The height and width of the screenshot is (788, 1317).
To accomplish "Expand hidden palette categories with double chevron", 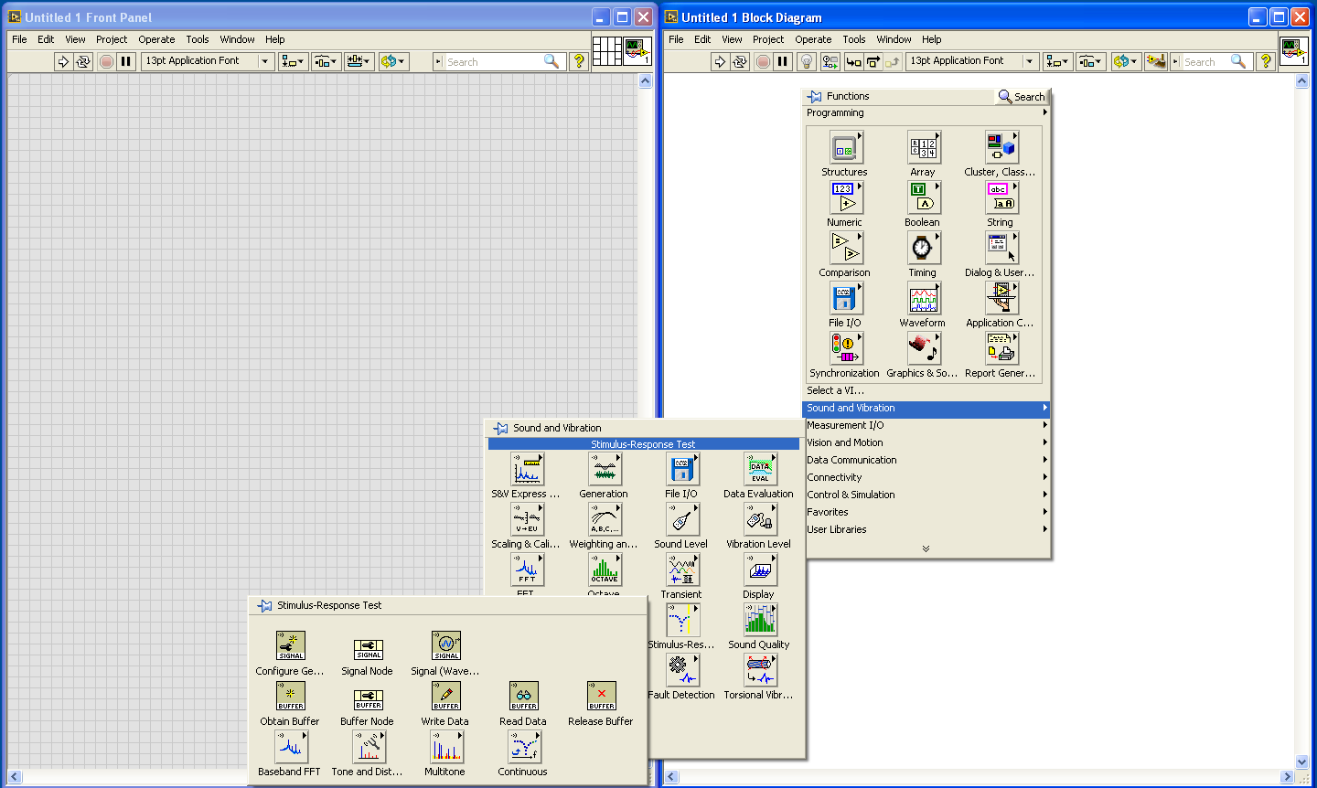I will pos(926,548).
